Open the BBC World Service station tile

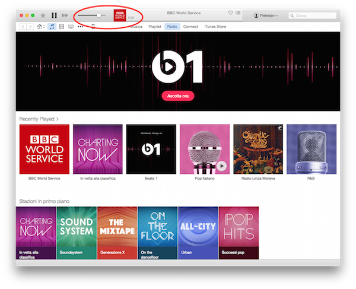tap(44, 149)
